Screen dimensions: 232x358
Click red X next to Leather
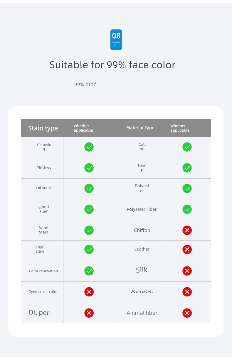(187, 250)
